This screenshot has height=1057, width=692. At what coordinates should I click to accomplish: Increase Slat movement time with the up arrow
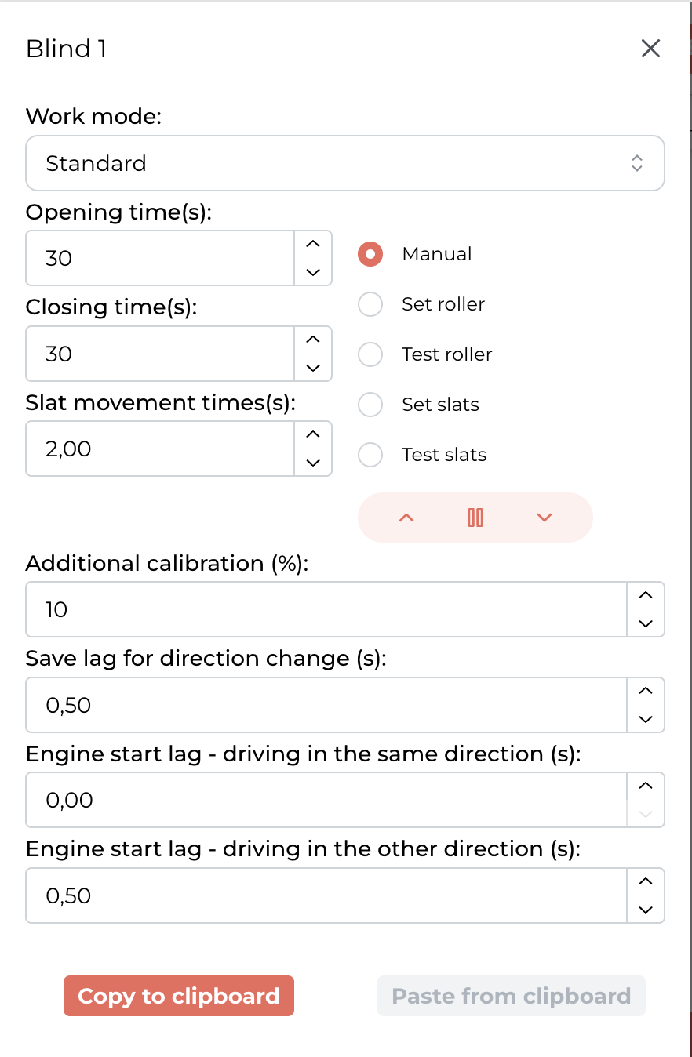click(x=313, y=434)
